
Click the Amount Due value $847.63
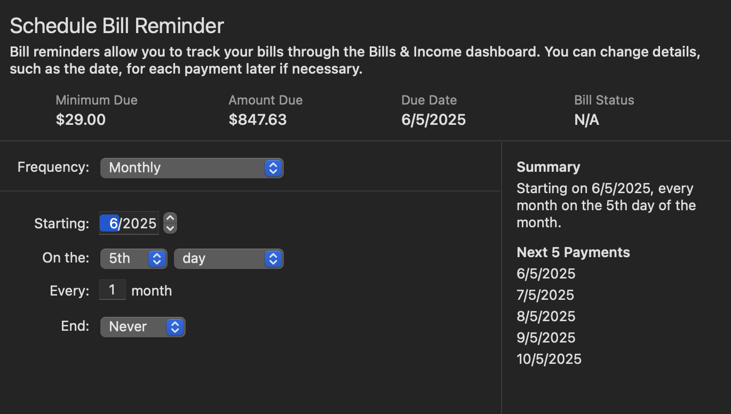[258, 120]
